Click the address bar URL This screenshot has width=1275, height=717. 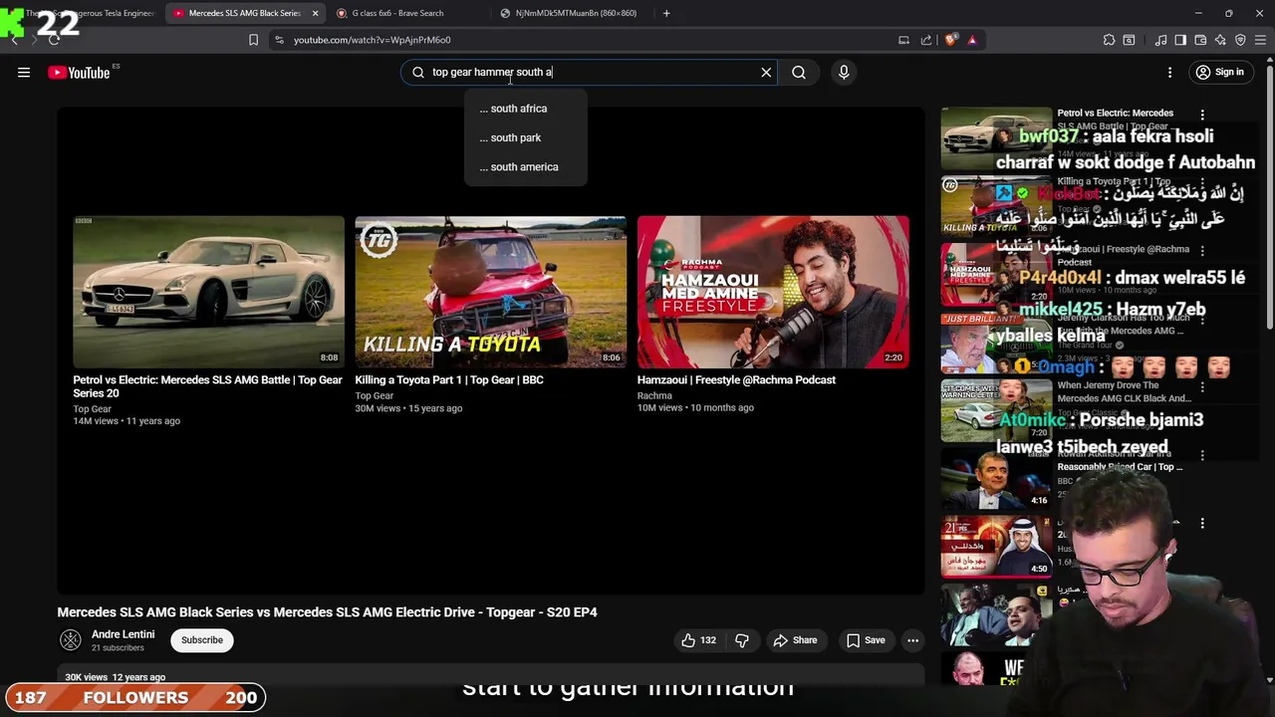coord(372,40)
